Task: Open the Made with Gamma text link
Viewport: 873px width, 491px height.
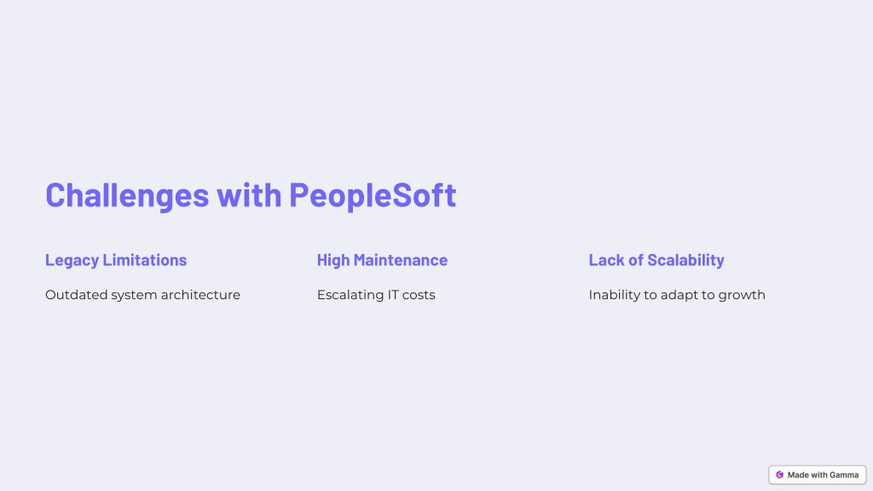Action: pos(823,475)
